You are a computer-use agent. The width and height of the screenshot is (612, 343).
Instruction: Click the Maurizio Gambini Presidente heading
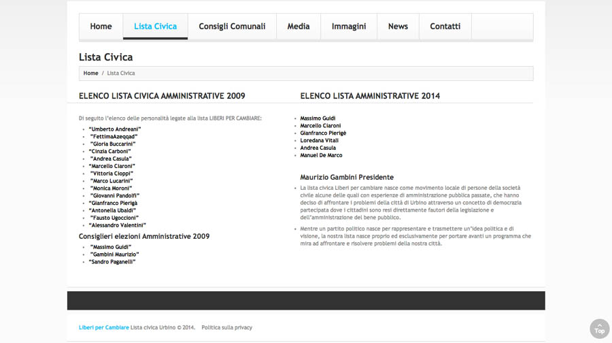pyautogui.click(x=347, y=178)
